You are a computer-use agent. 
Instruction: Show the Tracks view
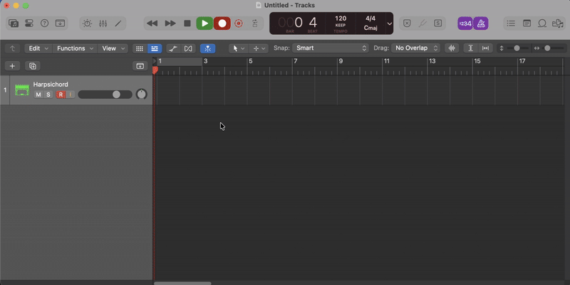(155, 48)
